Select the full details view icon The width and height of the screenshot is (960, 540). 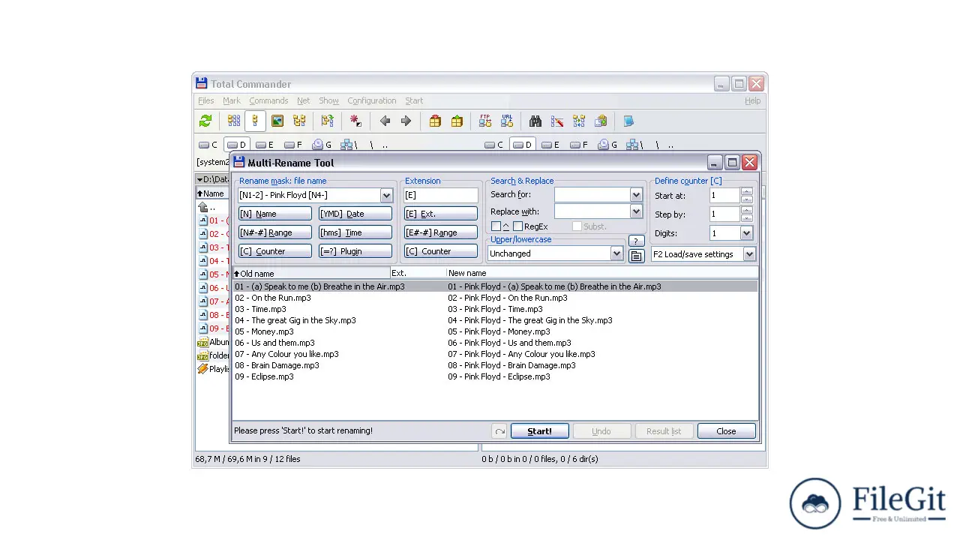coord(255,121)
